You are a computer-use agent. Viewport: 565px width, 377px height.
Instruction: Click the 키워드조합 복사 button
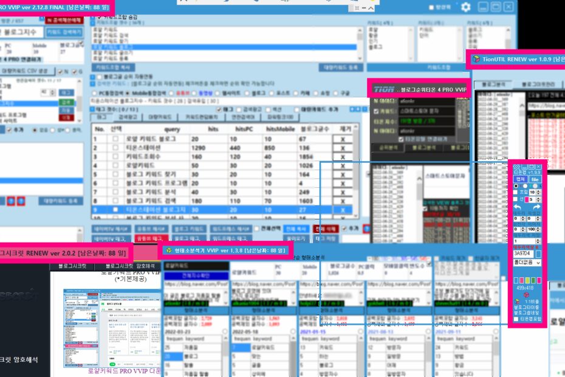[113, 67]
